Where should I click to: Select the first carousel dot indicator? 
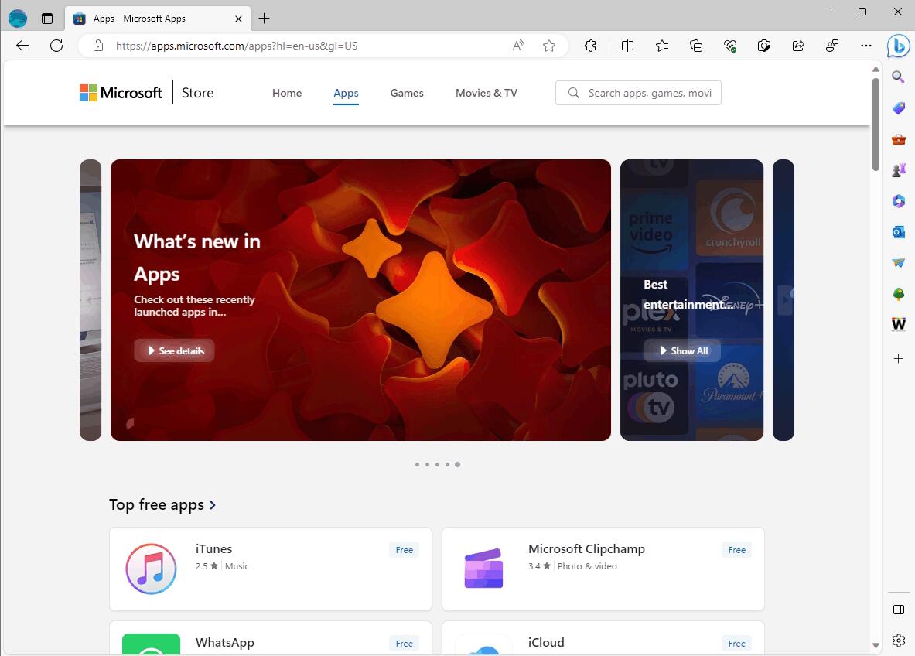417,465
